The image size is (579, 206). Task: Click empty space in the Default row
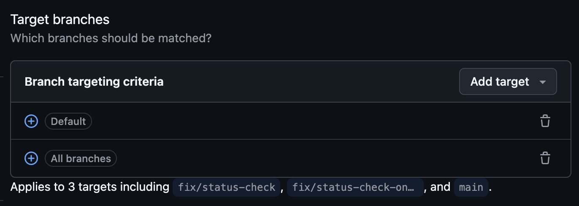295,121
